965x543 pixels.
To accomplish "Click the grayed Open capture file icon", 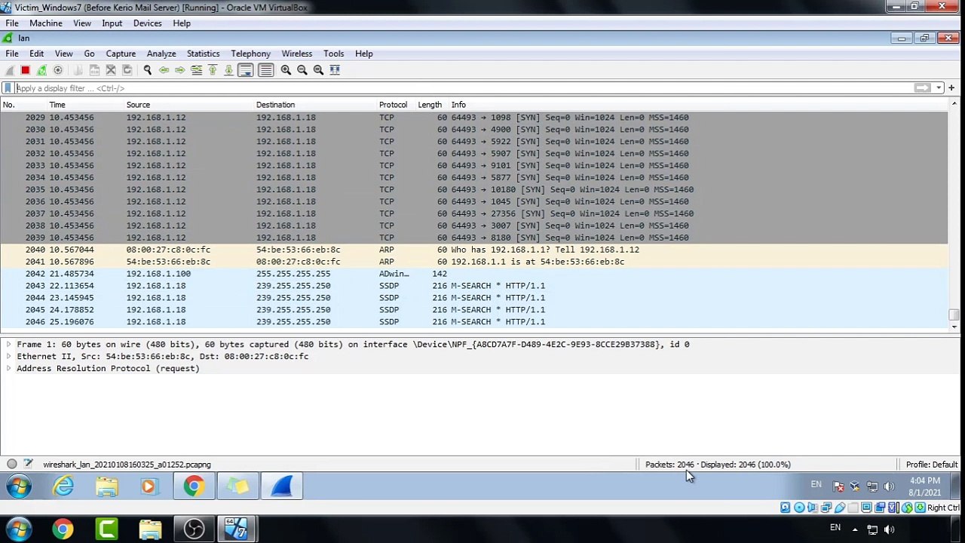I will click(x=78, y=70).
